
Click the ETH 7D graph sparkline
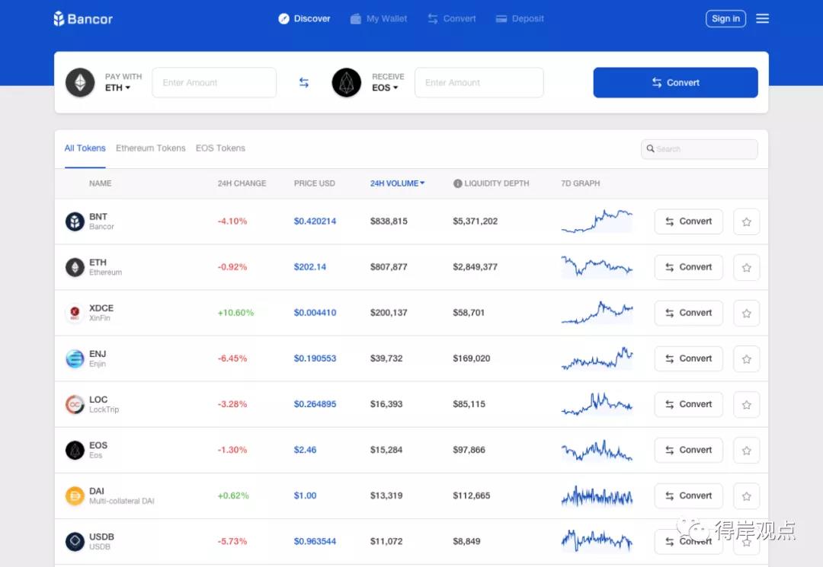tap(597, 266)
